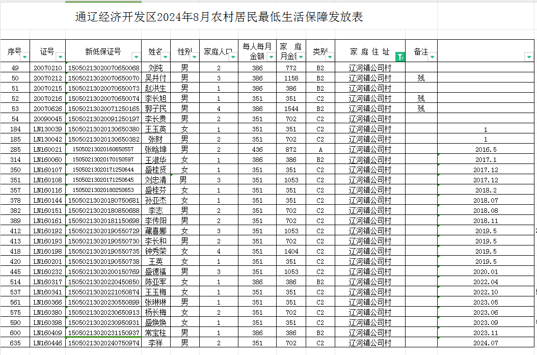Select the spreadsheet title cell

[219, 18]
